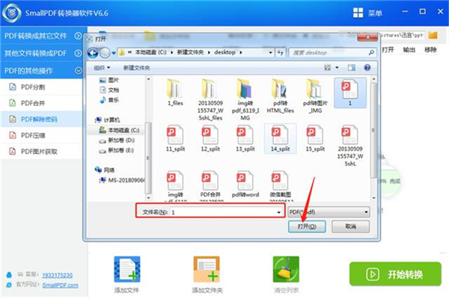Screen dimensions: 449x298
Task: Open the PDF(*.pdf) file type dropdown
Action: point(329,212)
